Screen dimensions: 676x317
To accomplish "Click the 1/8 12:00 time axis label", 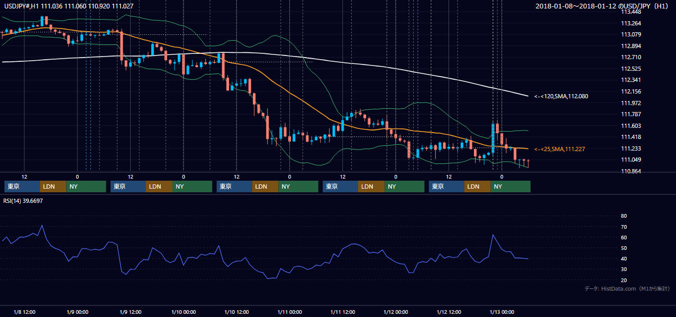I will coord(24,312).
